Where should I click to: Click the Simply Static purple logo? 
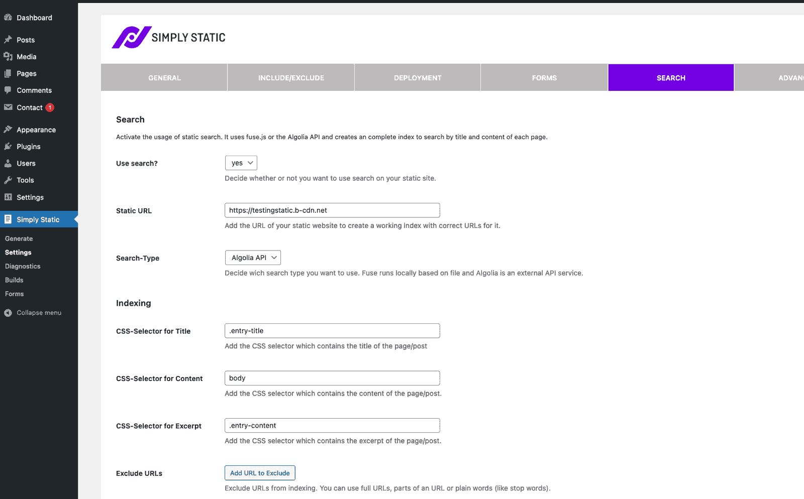click(132, 37)
